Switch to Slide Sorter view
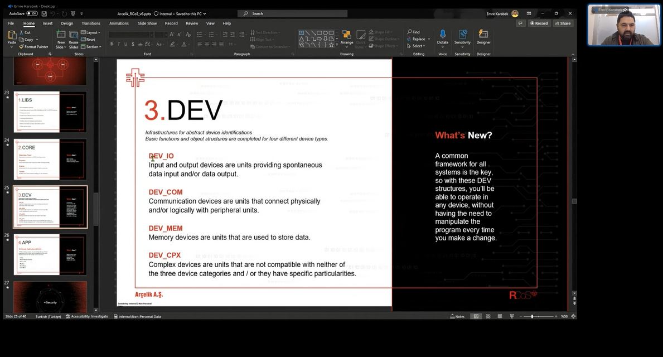 click(488, 316)
